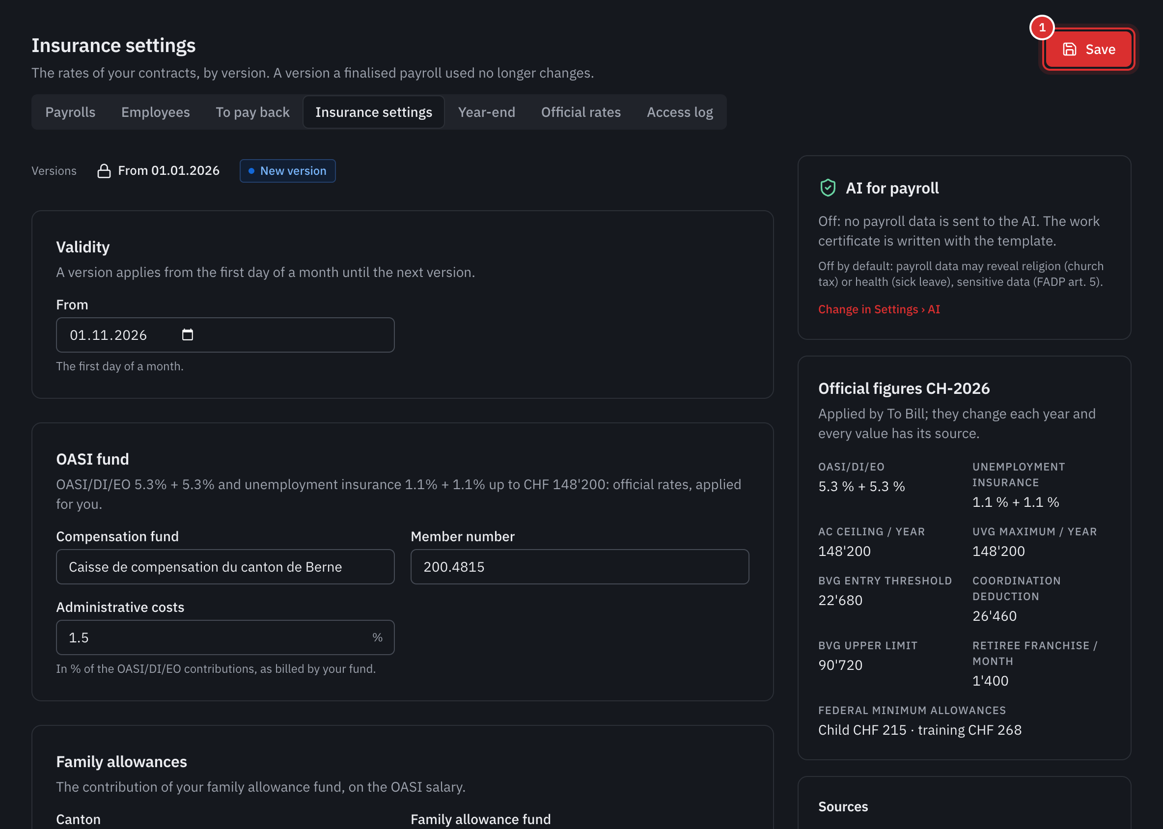
Task: Switch to the Payrolls tab
Action: coord(70,112)
